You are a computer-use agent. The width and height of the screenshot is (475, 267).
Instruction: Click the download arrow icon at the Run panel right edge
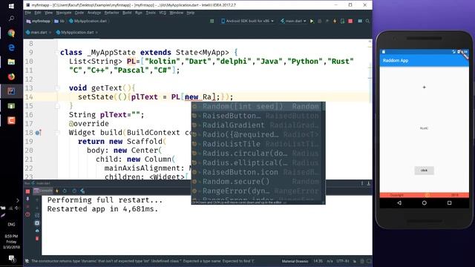368,183
